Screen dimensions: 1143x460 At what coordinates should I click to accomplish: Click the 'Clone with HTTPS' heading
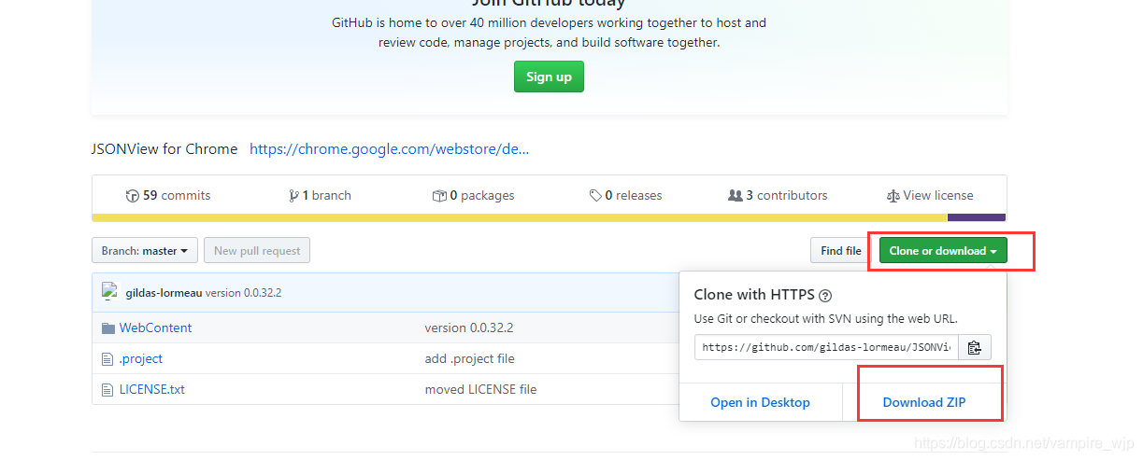click(x=754, y=295)
